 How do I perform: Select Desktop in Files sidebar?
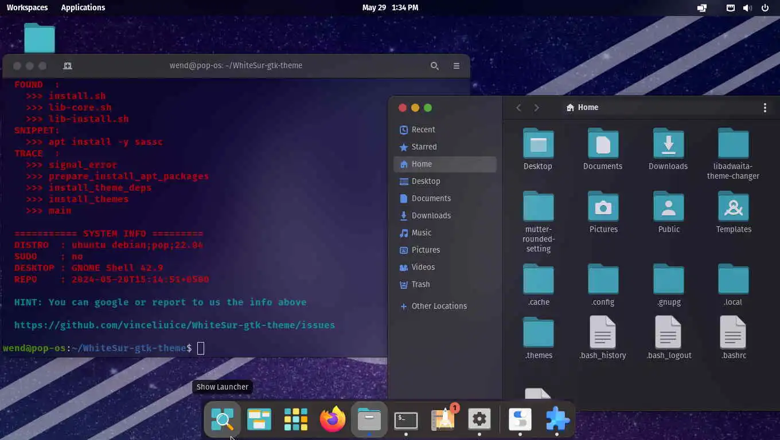tap(445, 182)
